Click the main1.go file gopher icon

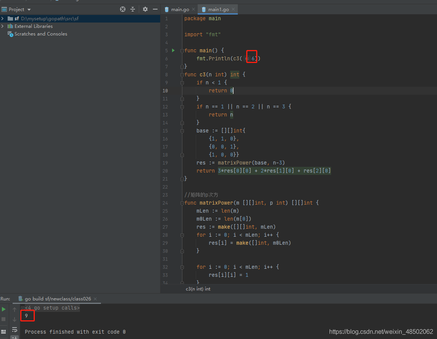[204, 10]
